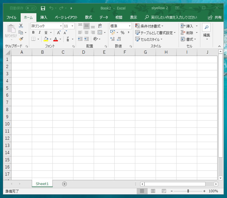227x198 pixels.
Task: Click the zoom slider handle in status bar
Action: coord(188,191)
